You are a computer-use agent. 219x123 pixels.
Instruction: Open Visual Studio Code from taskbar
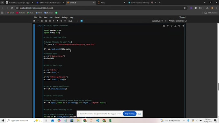(x=98, y=120)
